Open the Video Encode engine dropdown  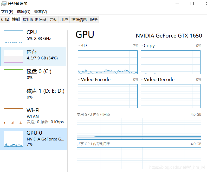click(x=79, y=79)
